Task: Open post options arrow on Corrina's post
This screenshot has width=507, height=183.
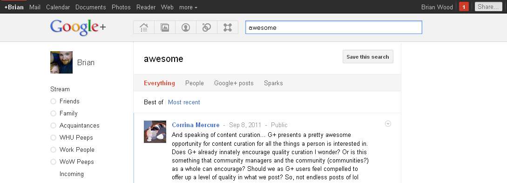Action: 388,124
